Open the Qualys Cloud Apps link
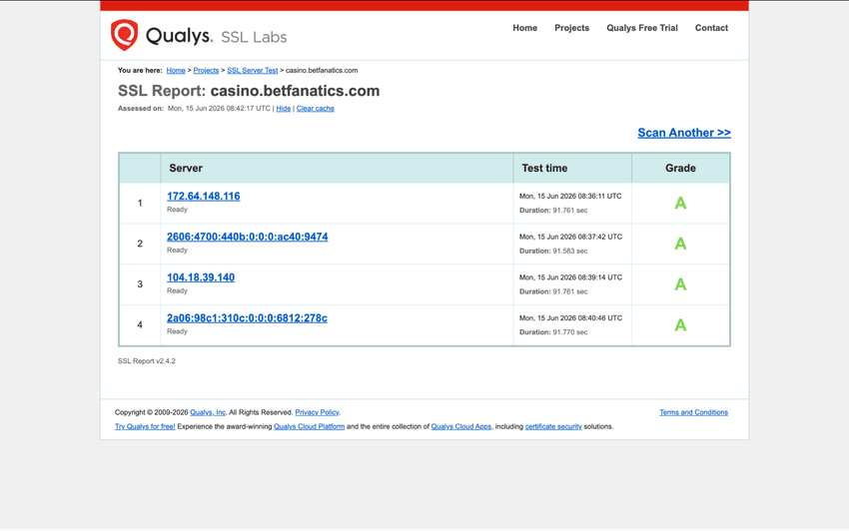The height and width of the screenshot is (531, 849). [x=461, y=426]
